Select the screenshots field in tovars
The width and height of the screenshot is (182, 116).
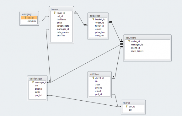(x=62, y=26)
